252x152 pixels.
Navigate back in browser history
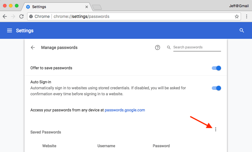pyautogui.click(x=5, y=16)
